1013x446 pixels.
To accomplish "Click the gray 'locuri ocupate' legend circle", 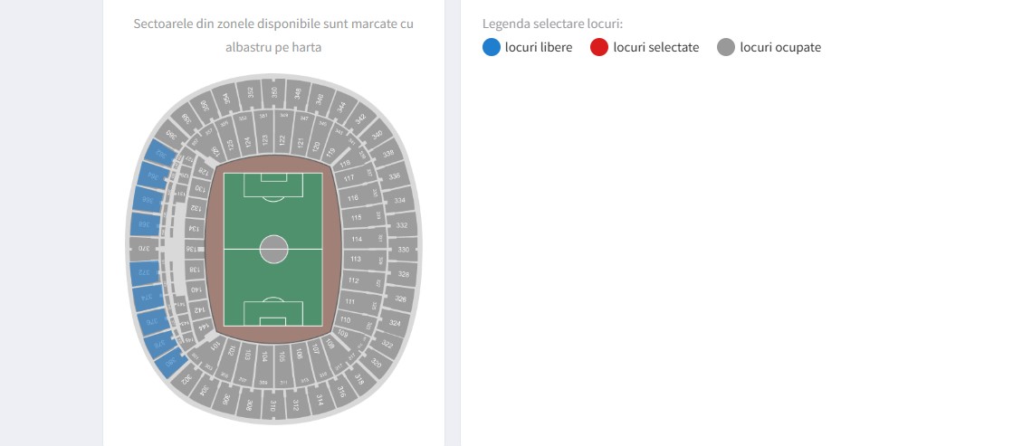I will [725, 47].
